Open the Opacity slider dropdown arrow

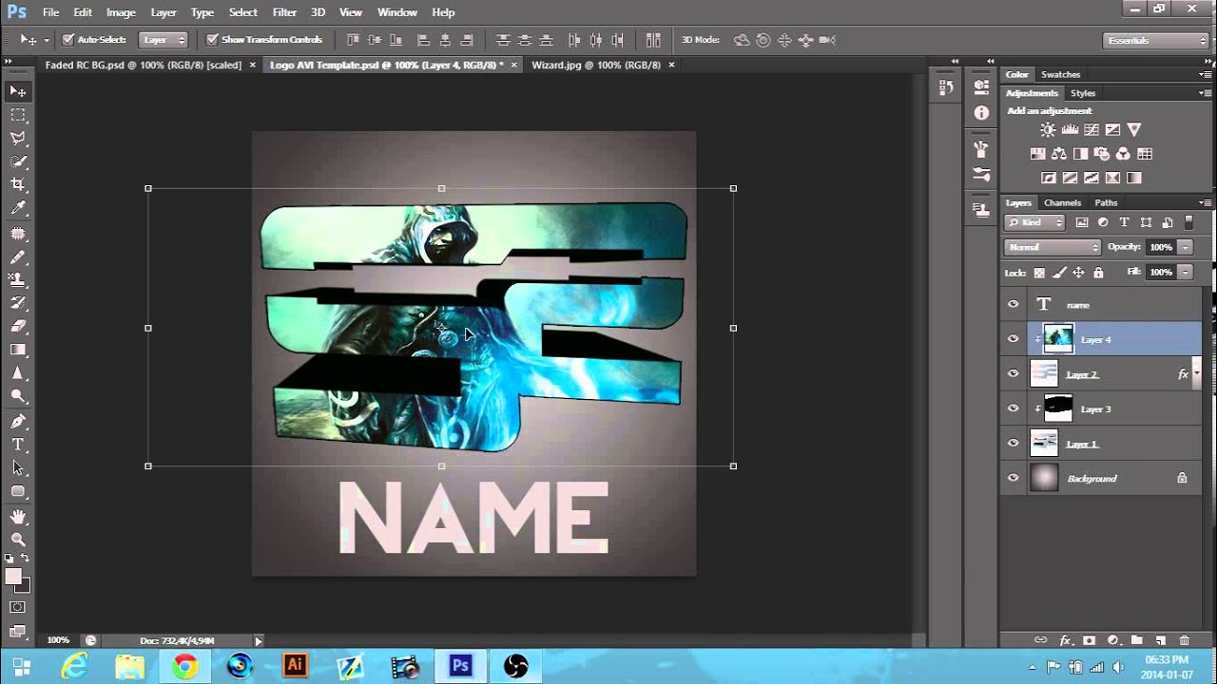click(1185, 247)
